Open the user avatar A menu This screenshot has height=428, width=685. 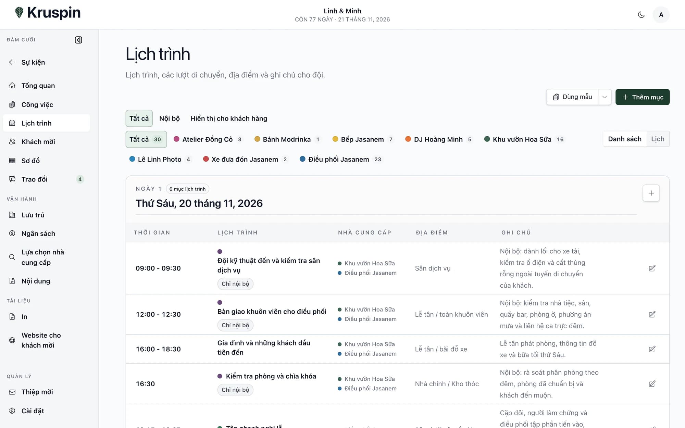661,15
